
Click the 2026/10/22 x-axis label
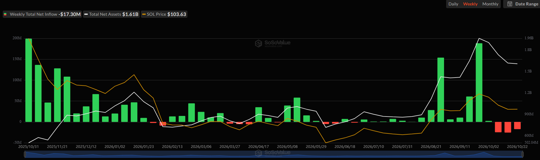tap(517, 147)
